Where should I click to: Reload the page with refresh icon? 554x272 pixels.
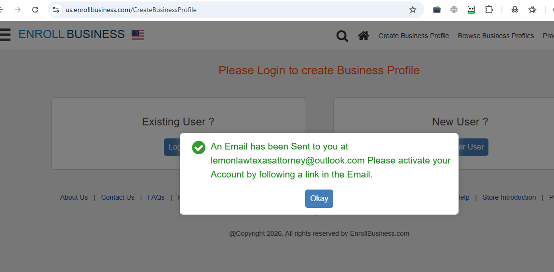pyautogui.click(x=35, y=10)
